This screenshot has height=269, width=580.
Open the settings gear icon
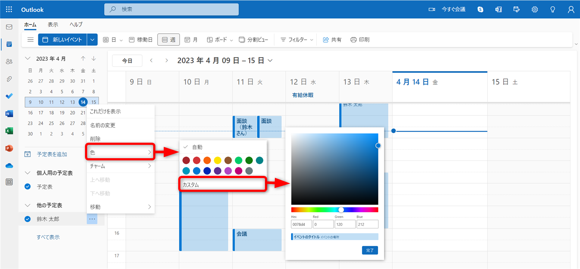pyautogui.click(x=535, y=9)
